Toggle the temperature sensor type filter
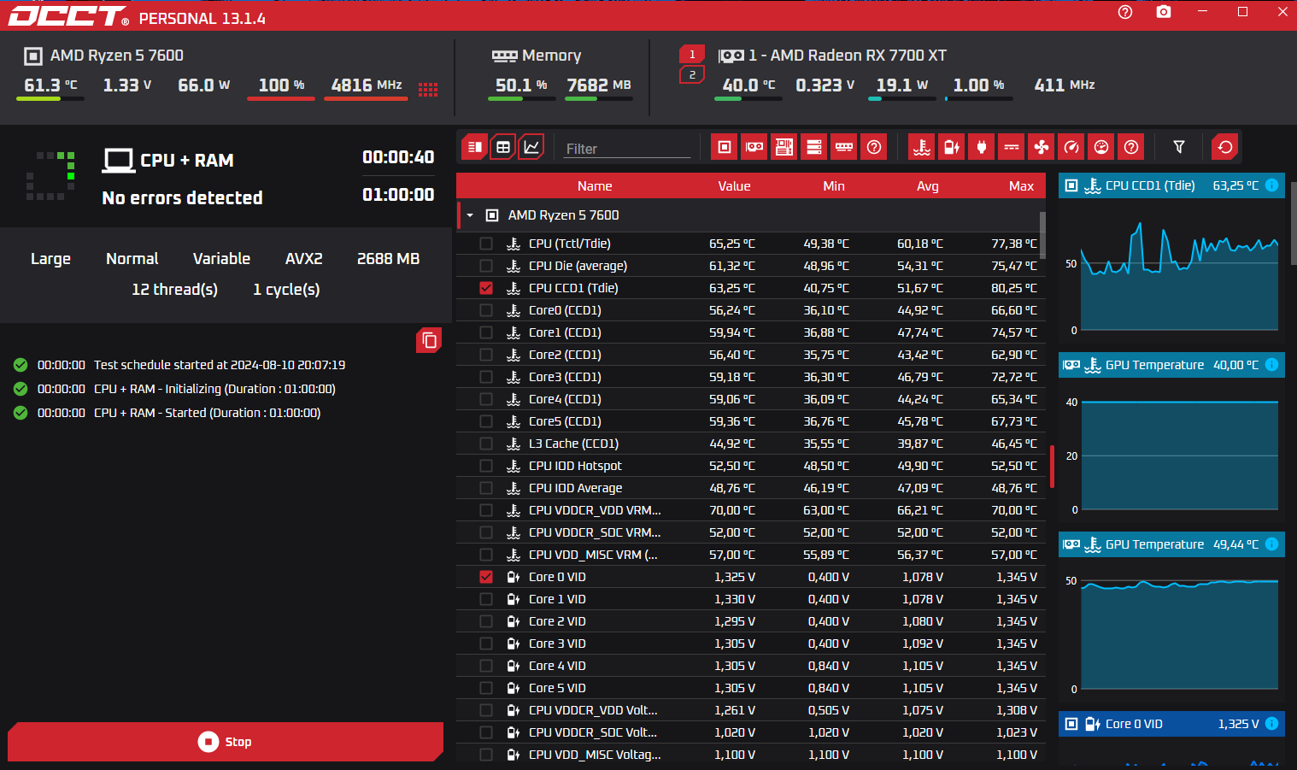 (922, 147)
